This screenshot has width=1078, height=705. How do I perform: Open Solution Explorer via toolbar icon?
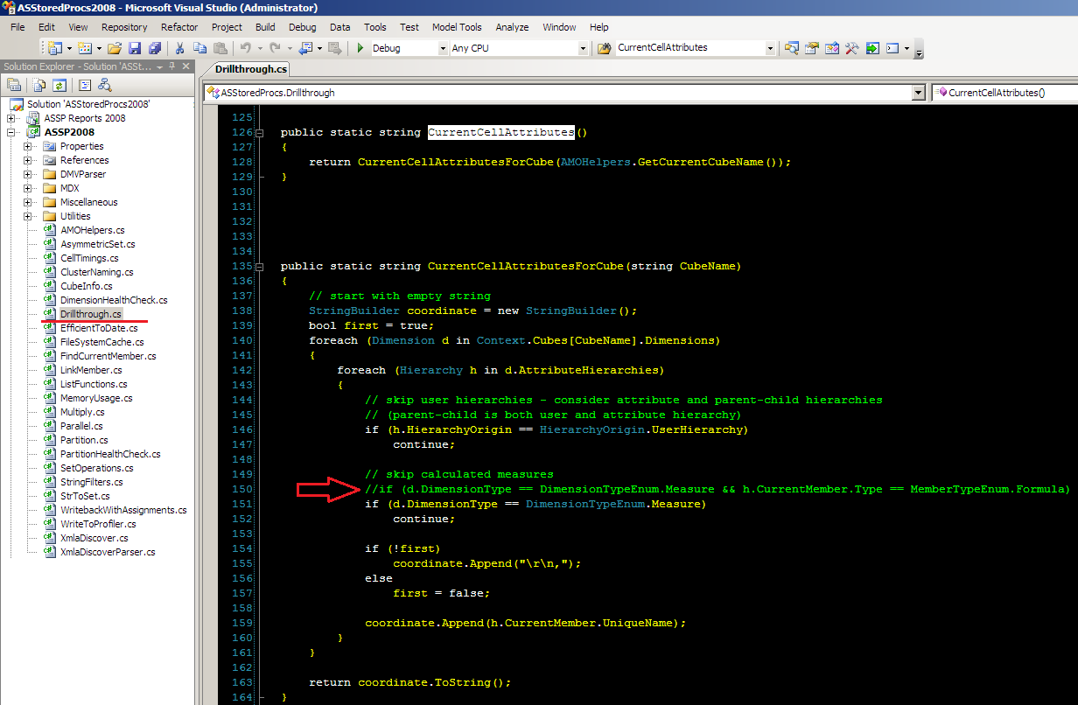tap(792, 48)
